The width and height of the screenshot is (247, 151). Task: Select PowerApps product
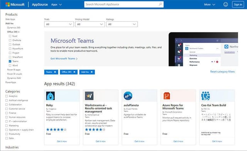click(11, 82)
